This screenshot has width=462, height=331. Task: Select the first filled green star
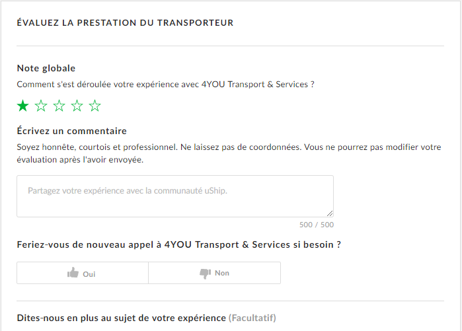click(x=23, y=106)
